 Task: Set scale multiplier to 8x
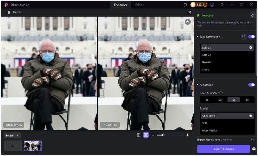click(247, 100)
